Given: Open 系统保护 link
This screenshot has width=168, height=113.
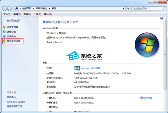Looking at the screenshot, I should 11,36.
